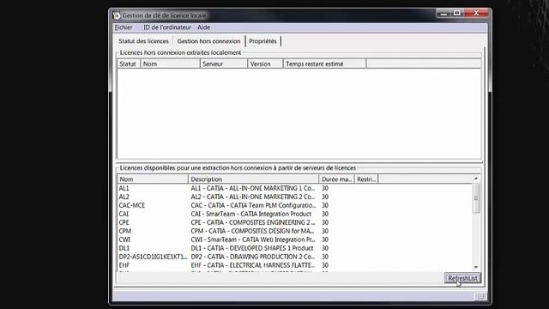The width and height of the screenshot is (549, 309).
Task: Select the AL1 license row
Action: click(295, 189)
